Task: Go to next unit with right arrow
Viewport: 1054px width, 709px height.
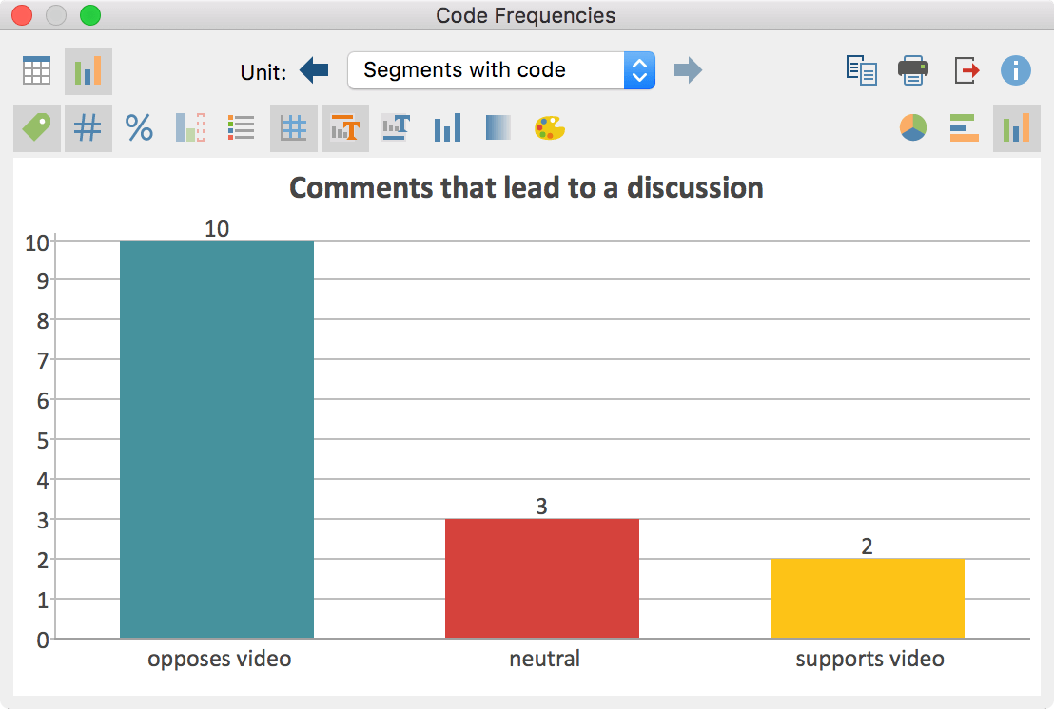Action: pyautogui.click(x=688, y=69)
